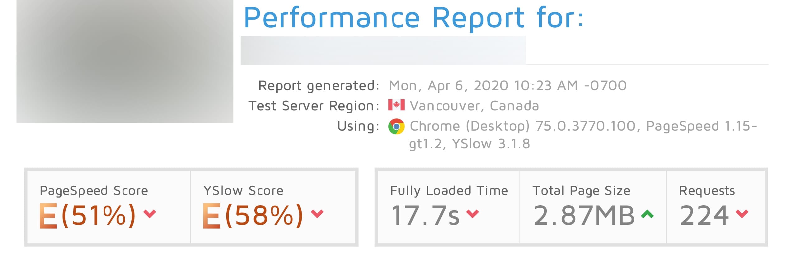
Task: Open the Performance Report for heading link
Action: (x=414, y=18)
